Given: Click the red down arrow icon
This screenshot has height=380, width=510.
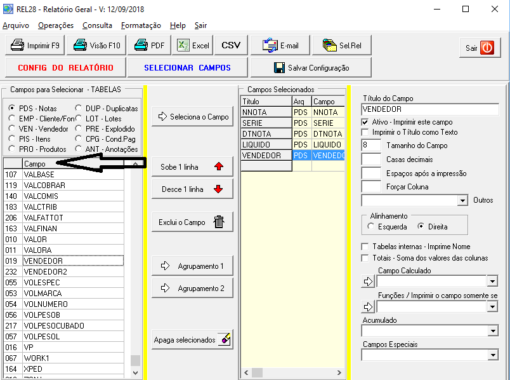Looking at the screenshot, I should click(x=218, y=189).
